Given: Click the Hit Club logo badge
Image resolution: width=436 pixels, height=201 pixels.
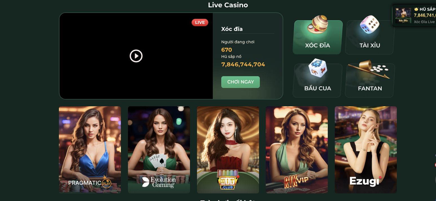Looking at the screenshot, I should [x=228, y=180].
